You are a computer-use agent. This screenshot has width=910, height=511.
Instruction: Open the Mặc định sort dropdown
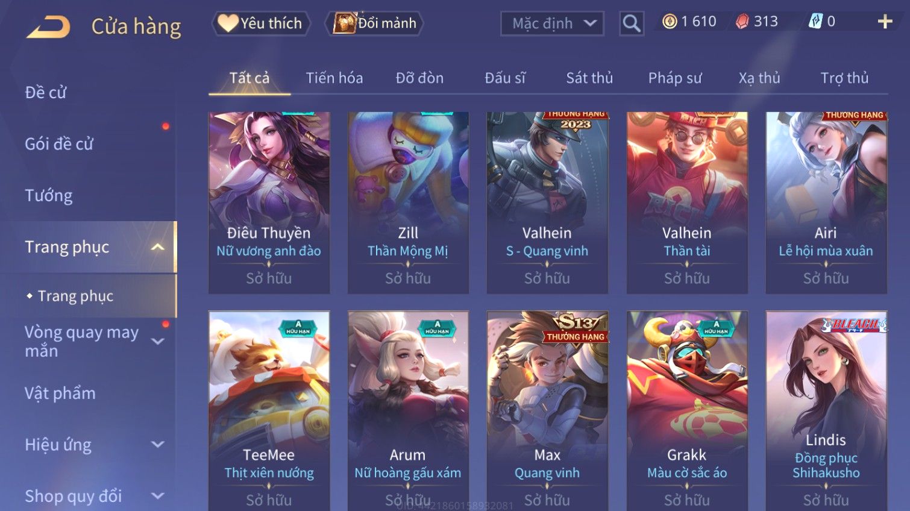tap(552, 24)
